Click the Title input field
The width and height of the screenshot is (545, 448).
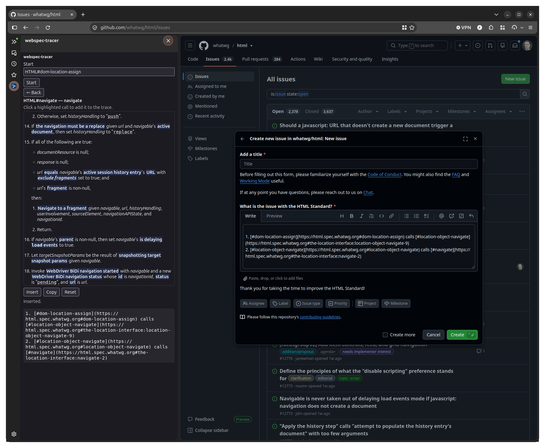pos(359,164)
